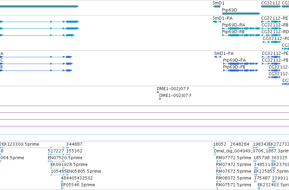Click the EK225855.5prime EST label
This screenshot has height=190, width=289.
point(271,171)
